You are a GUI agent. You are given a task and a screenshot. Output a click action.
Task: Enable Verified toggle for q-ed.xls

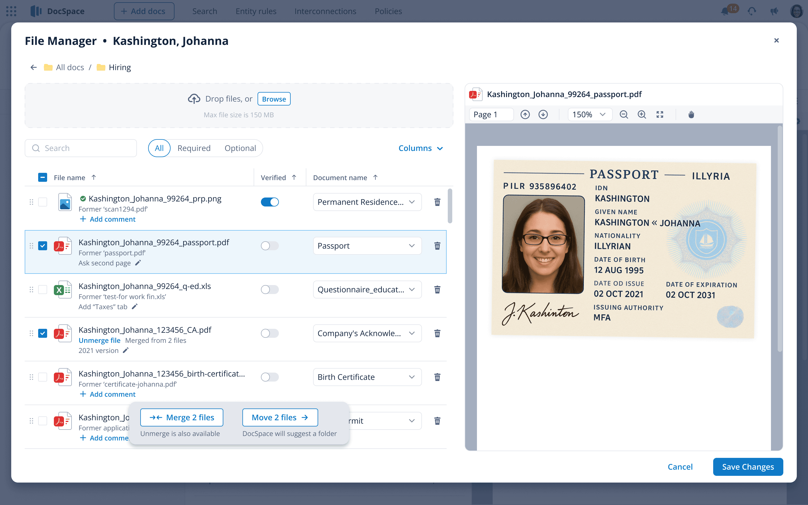pos(269,290)
